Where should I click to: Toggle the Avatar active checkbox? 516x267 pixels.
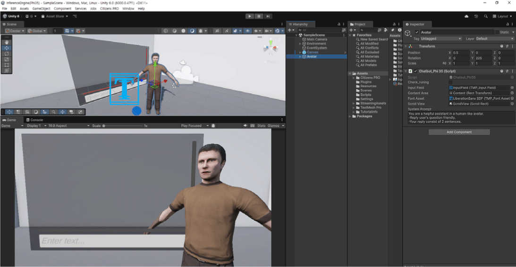pyautogui.click(x=416, y=32)
